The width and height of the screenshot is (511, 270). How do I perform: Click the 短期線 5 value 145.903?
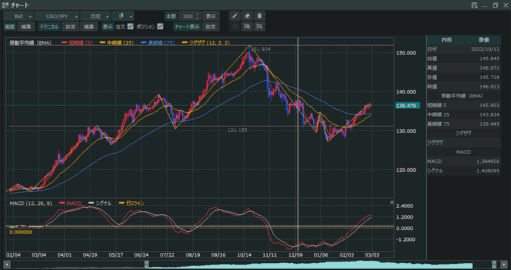coord(490,105)
